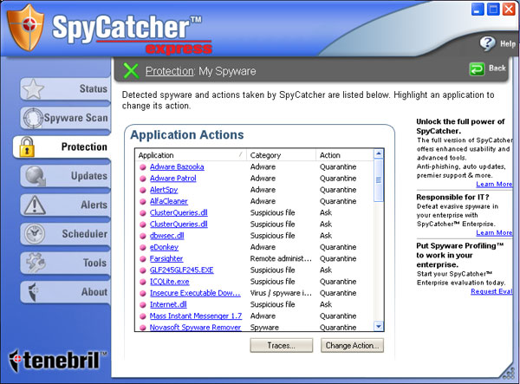Open the Spyware Scan tab

pos(65,118)
